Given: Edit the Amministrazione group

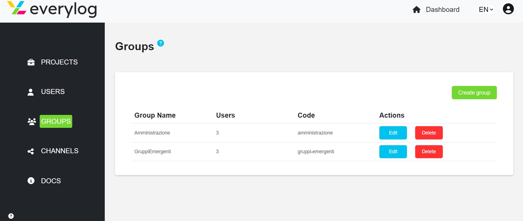Looking at the screenshot, I should click(393, 133).
